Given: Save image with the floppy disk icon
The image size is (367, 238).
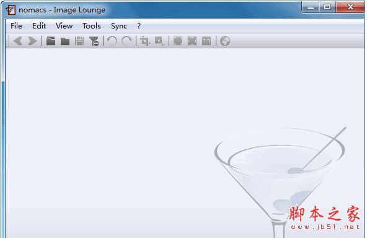Looking at the screenshot, I should [x=79, y=41].
